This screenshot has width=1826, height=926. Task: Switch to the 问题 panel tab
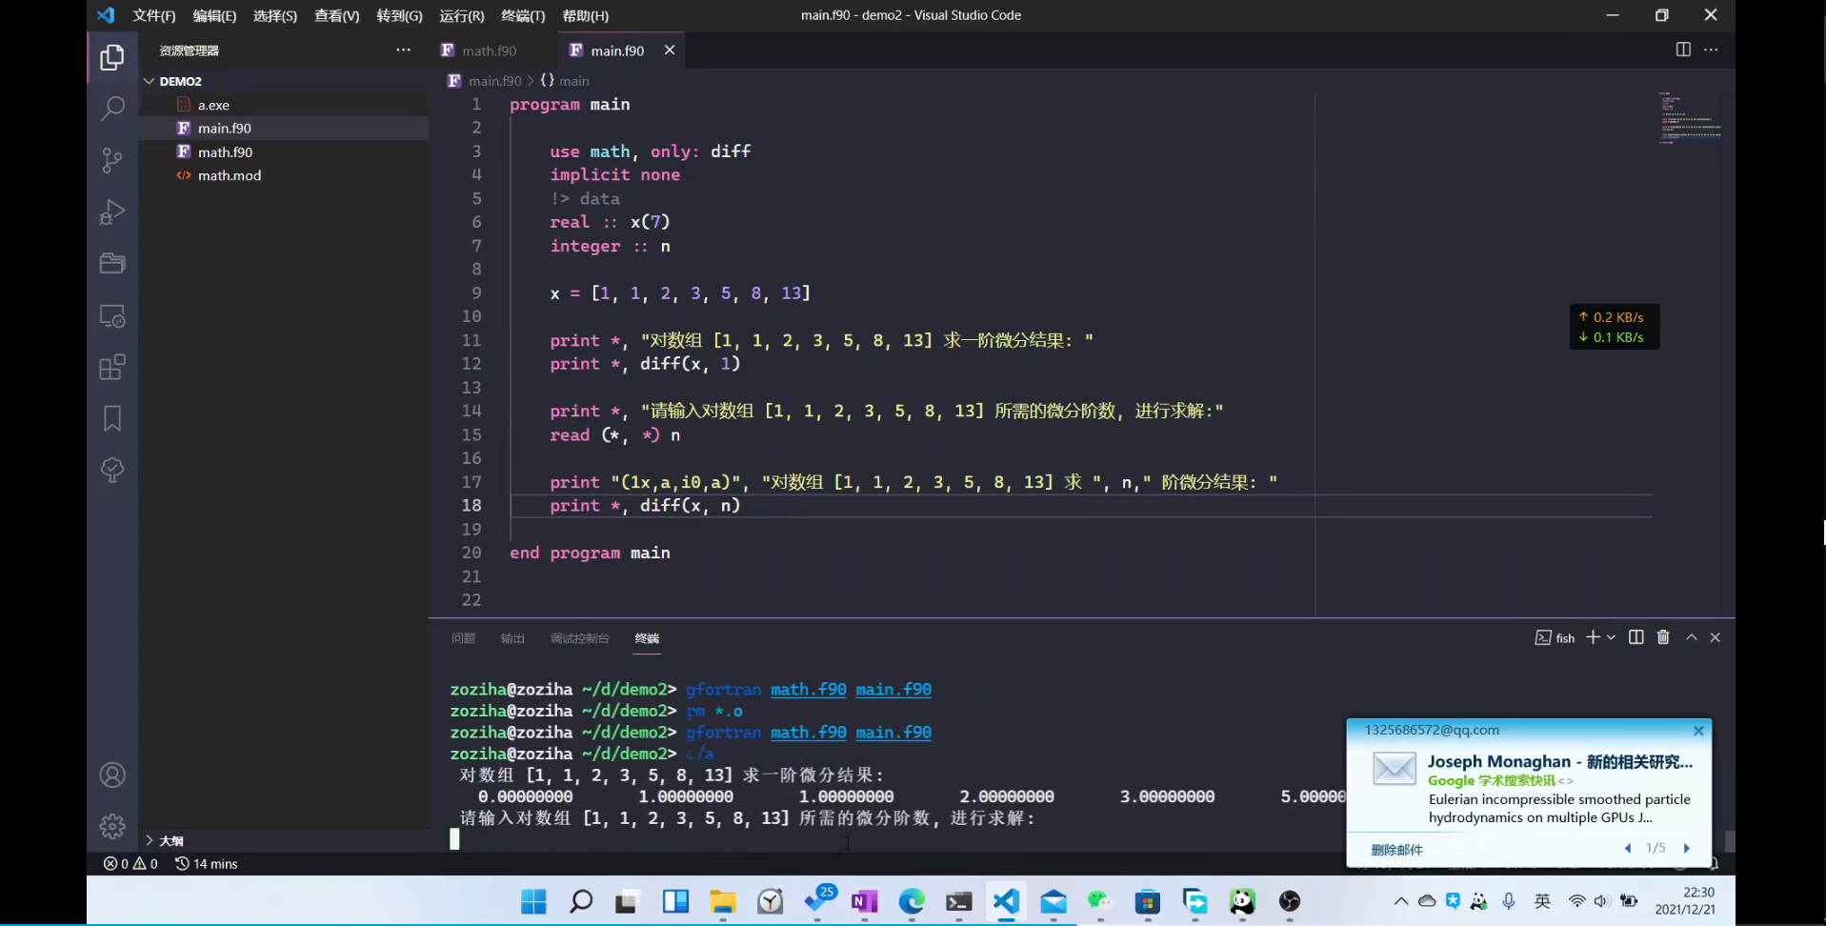point(464,638)
